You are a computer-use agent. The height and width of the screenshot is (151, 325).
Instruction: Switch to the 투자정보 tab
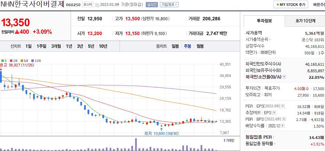(x=264, y=21)
